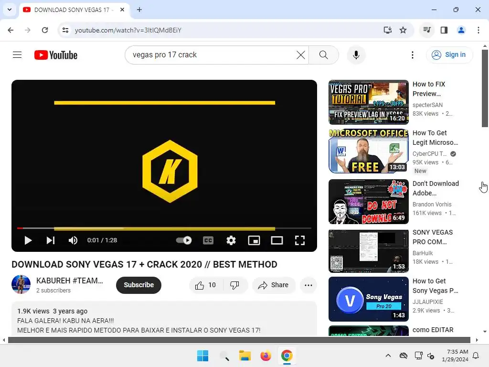Submit search with magnifier button

tap(323, 55)
